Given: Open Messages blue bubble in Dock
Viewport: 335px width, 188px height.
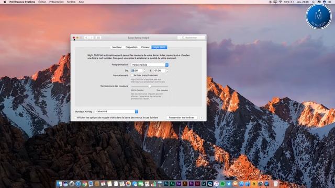Looking at the screenshot, I should pos(135,184).
